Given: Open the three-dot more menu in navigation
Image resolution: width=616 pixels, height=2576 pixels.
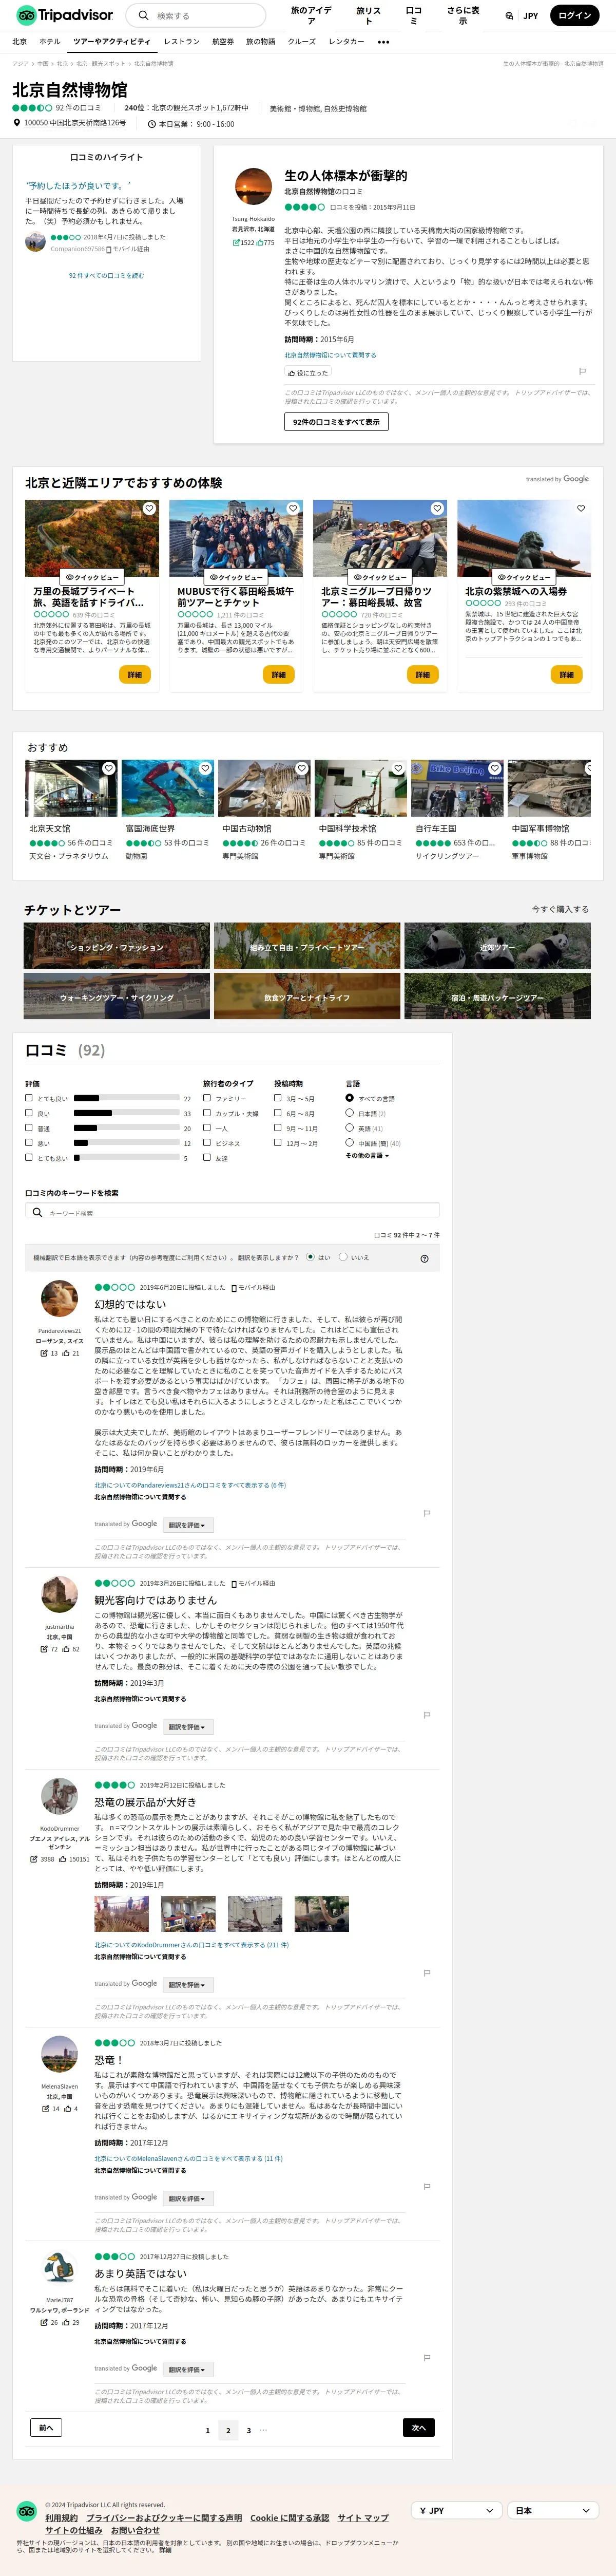Looking at the screenshot, I should tap(383, 42).
